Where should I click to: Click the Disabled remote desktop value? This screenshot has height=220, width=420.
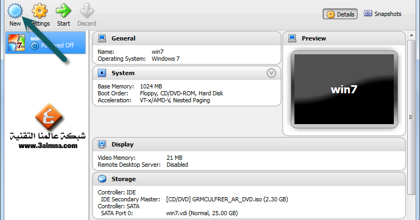pyautogui.click(x=177, y=165)
